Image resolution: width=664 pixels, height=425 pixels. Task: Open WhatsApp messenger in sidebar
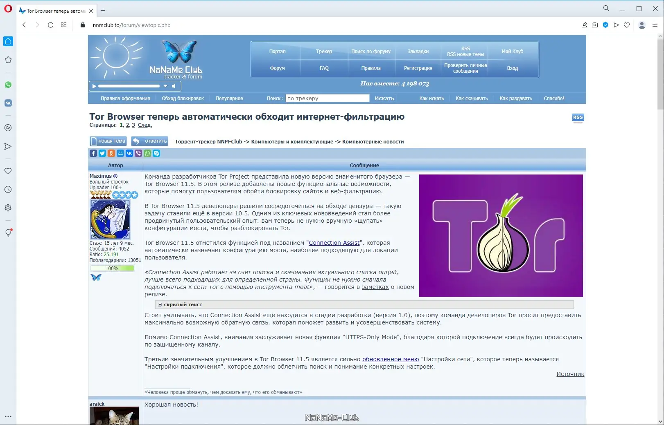pyautogui.click(x=8, y=85)
